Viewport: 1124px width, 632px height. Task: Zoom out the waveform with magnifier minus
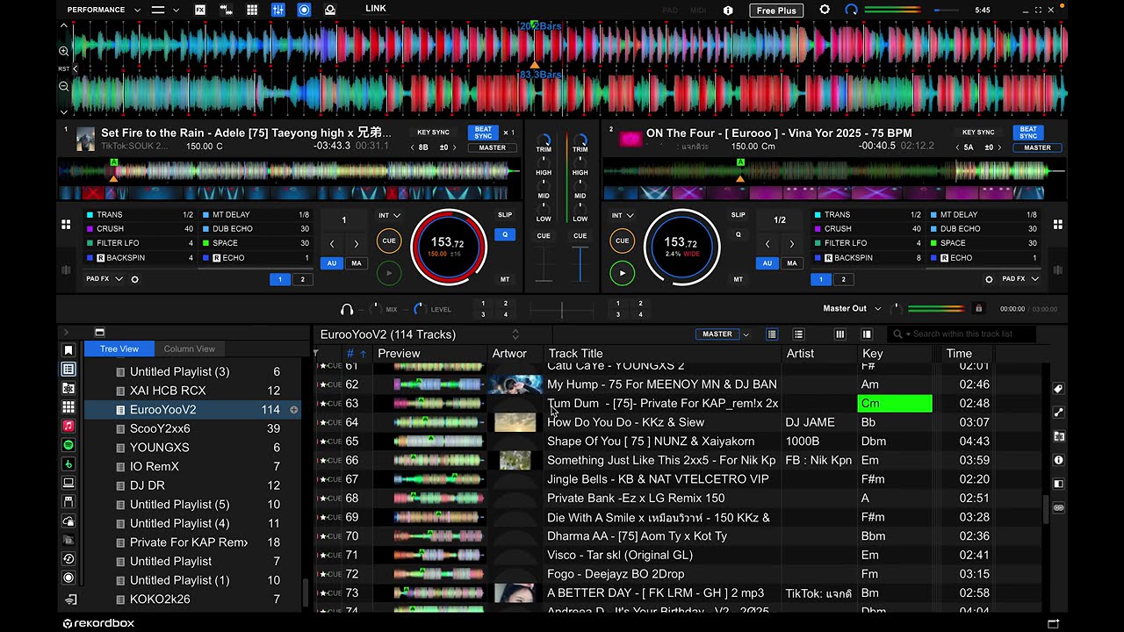pyautogui.click(x=64, y=86)
